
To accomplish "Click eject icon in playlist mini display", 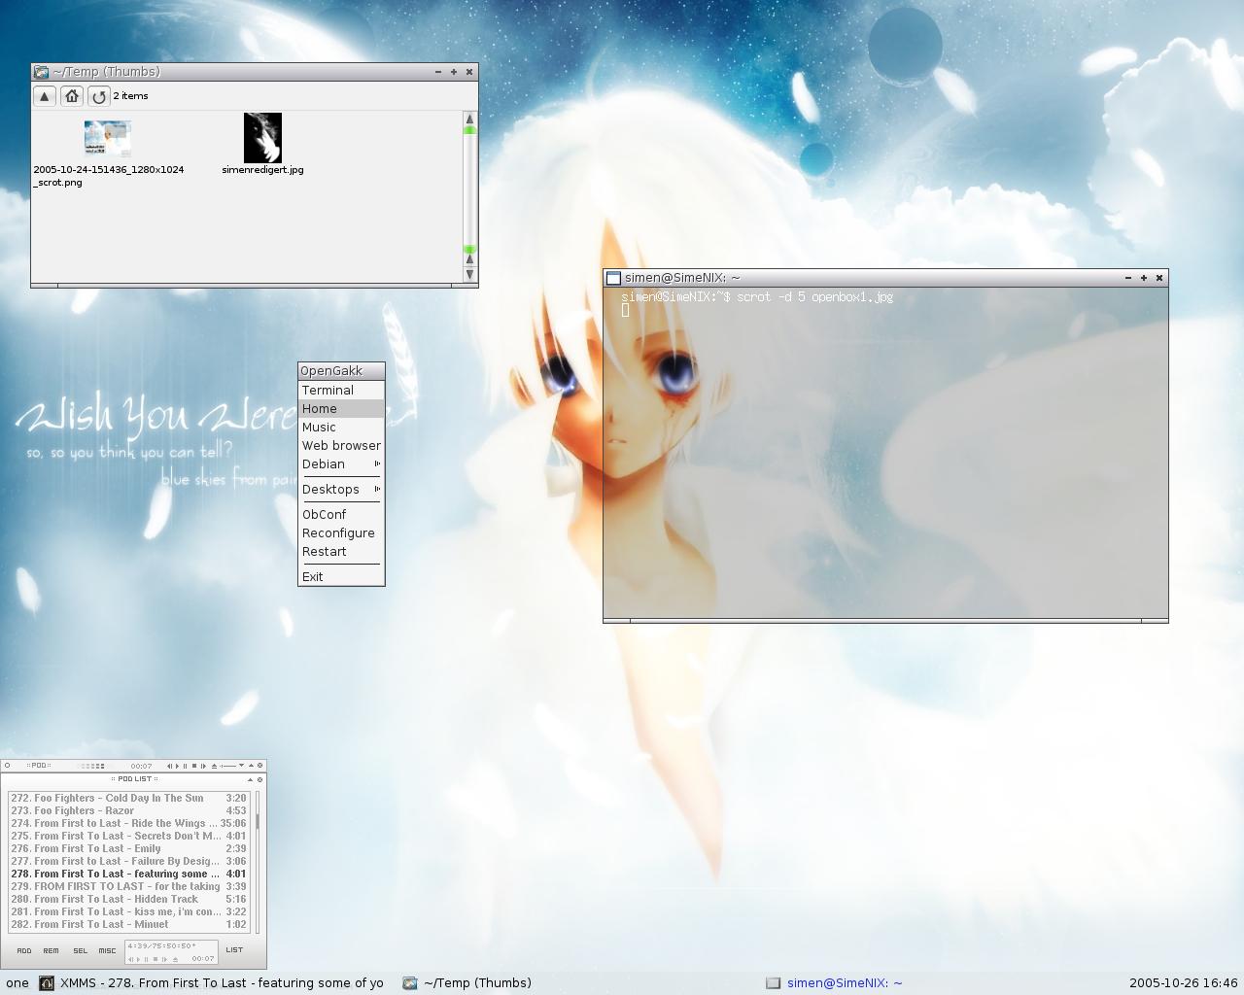I will [x=175, y=959].
